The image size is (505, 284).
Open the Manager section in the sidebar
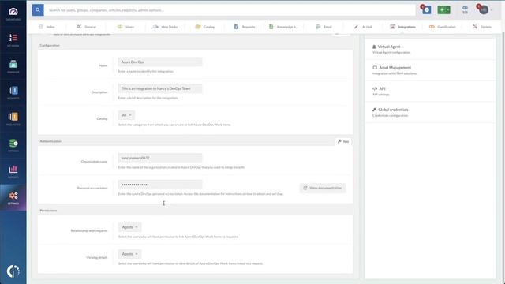tap(13, 66)
